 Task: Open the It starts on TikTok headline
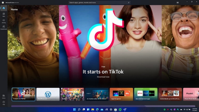pos(103,72)
